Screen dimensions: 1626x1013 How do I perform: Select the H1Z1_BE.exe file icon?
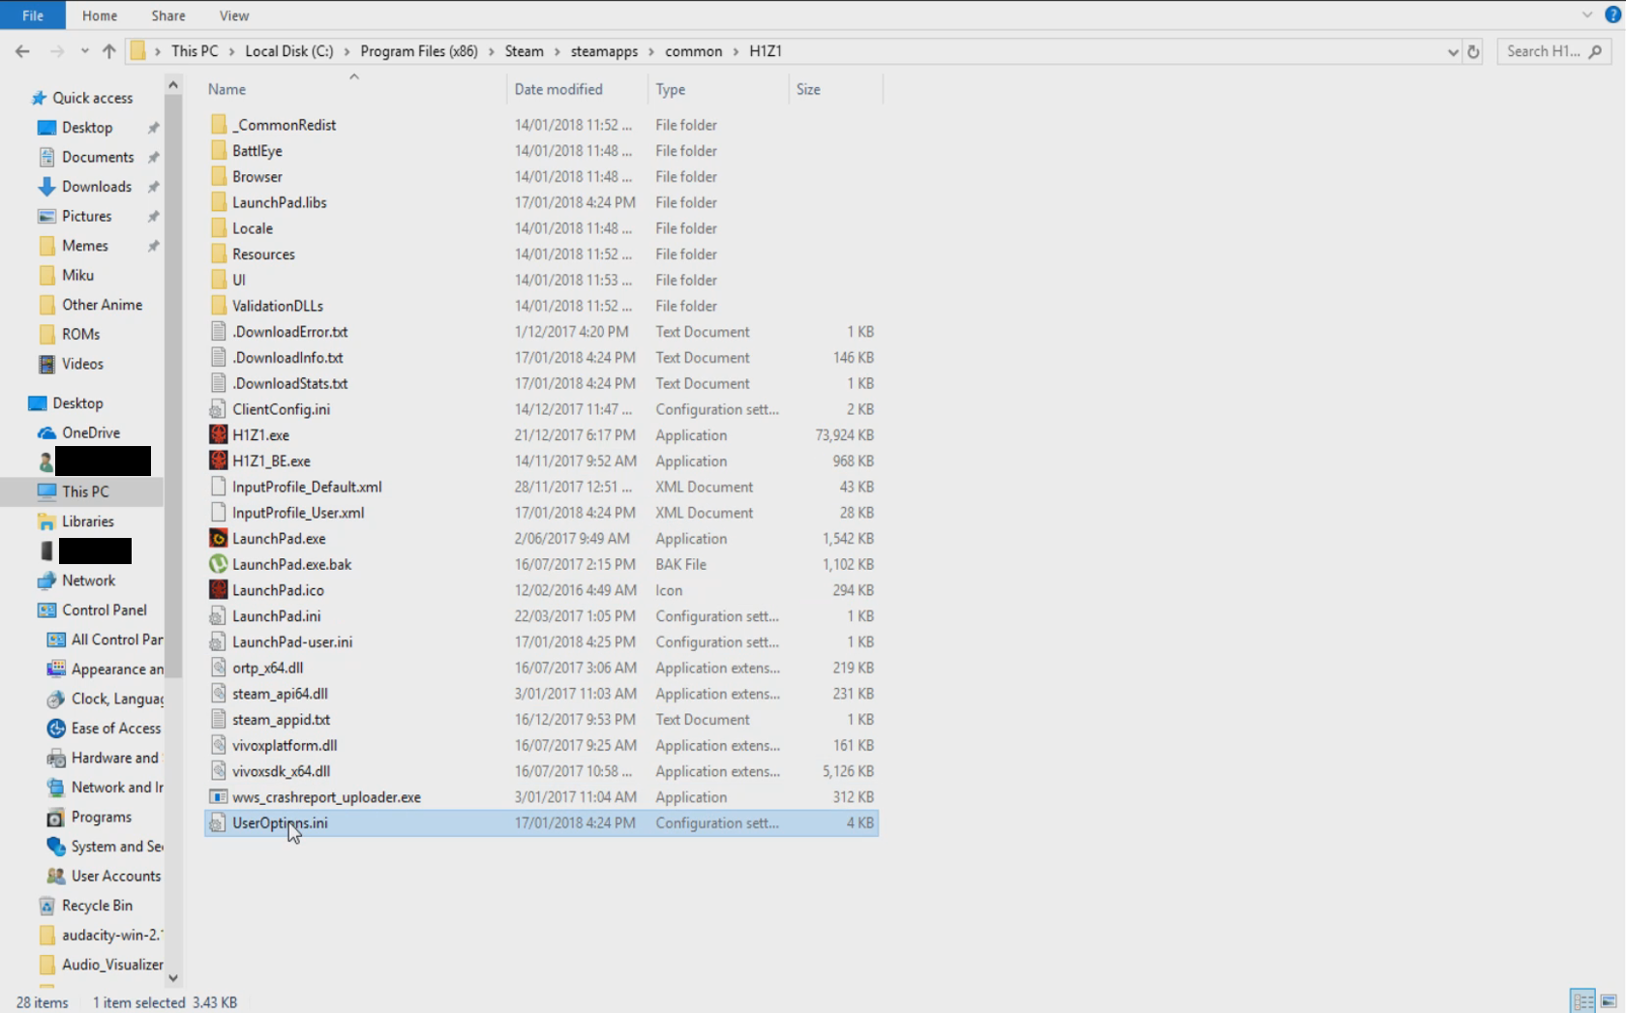point(219,462)
